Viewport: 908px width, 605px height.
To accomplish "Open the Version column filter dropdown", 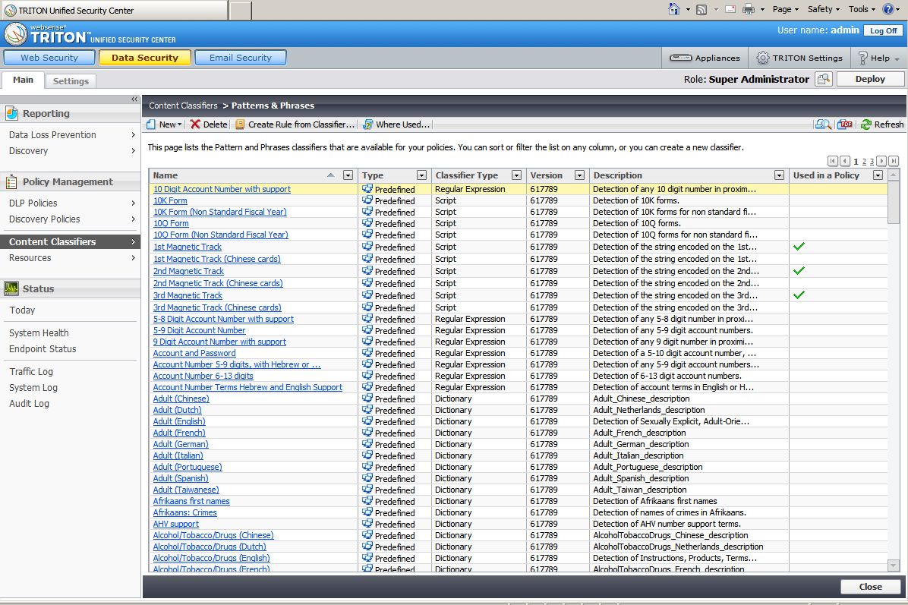I will [x=579, y=175].
